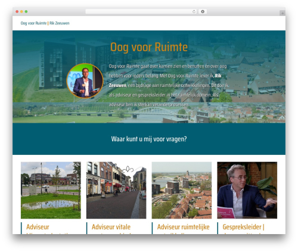The height and width of the screenshot is (252, 298).
Task: Click the yellow minimize window dot
Action: click(x=21, y=11)
